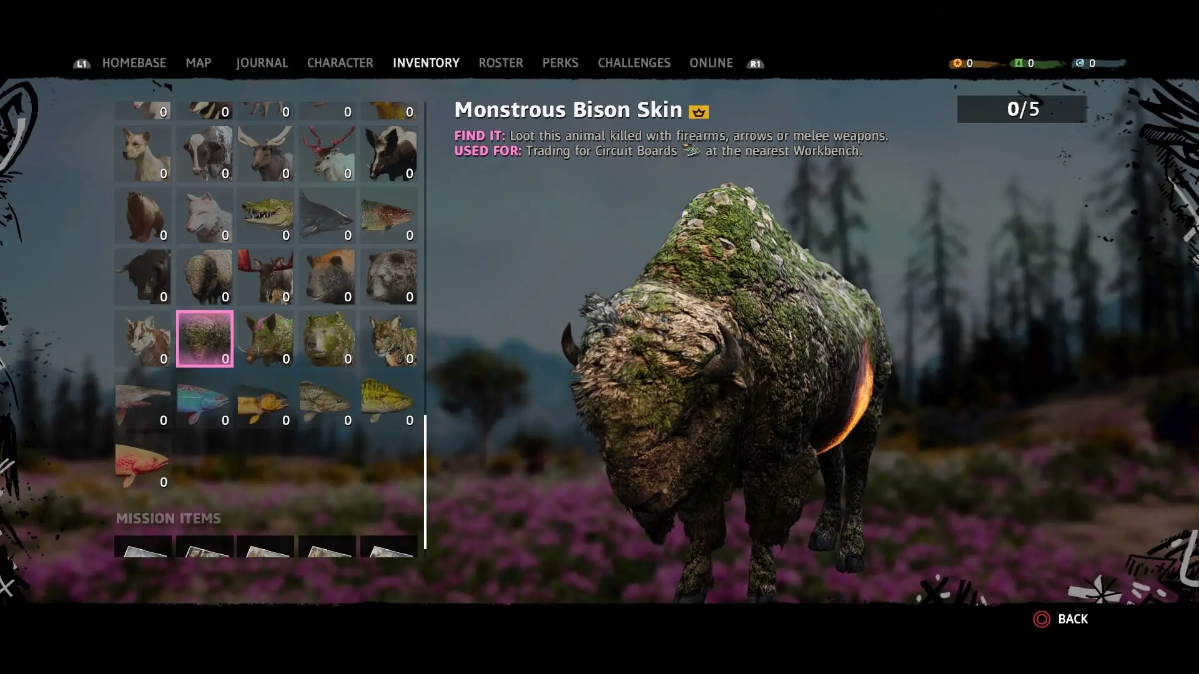This screenshot has height=674, width=1199.
Task: Click the BACK button
Action: (x=1060, y=619)
